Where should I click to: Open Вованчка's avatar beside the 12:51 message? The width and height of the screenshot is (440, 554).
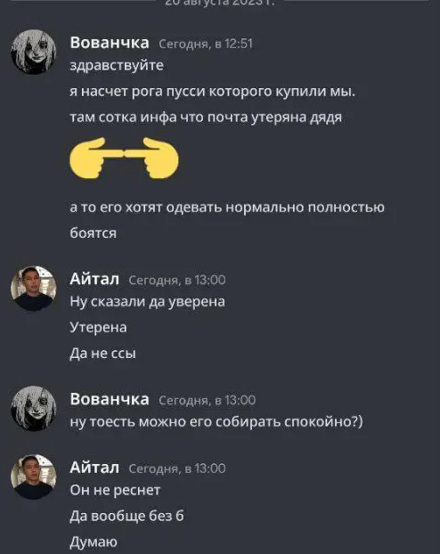tap(34, 52)
